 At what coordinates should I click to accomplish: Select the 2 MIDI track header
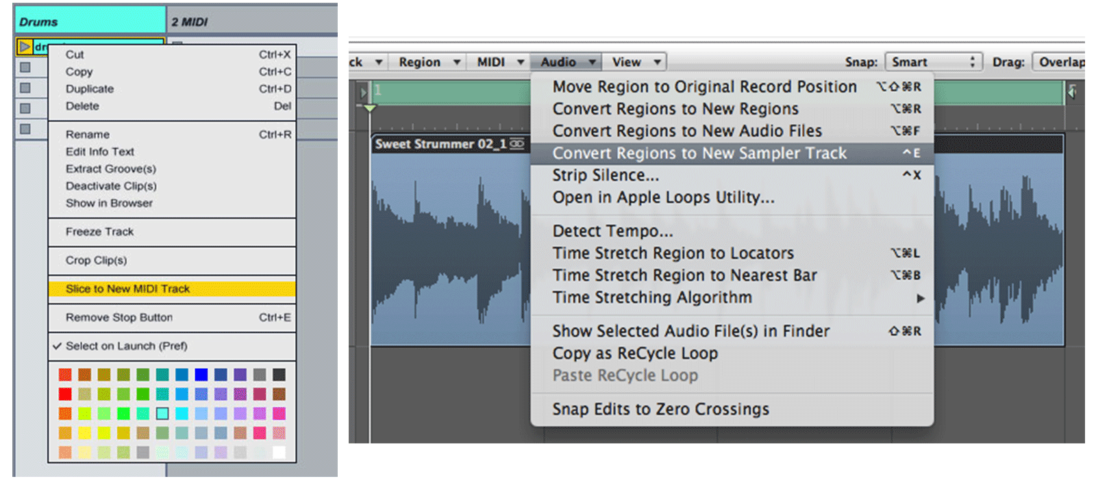click(x=251, y=21)
